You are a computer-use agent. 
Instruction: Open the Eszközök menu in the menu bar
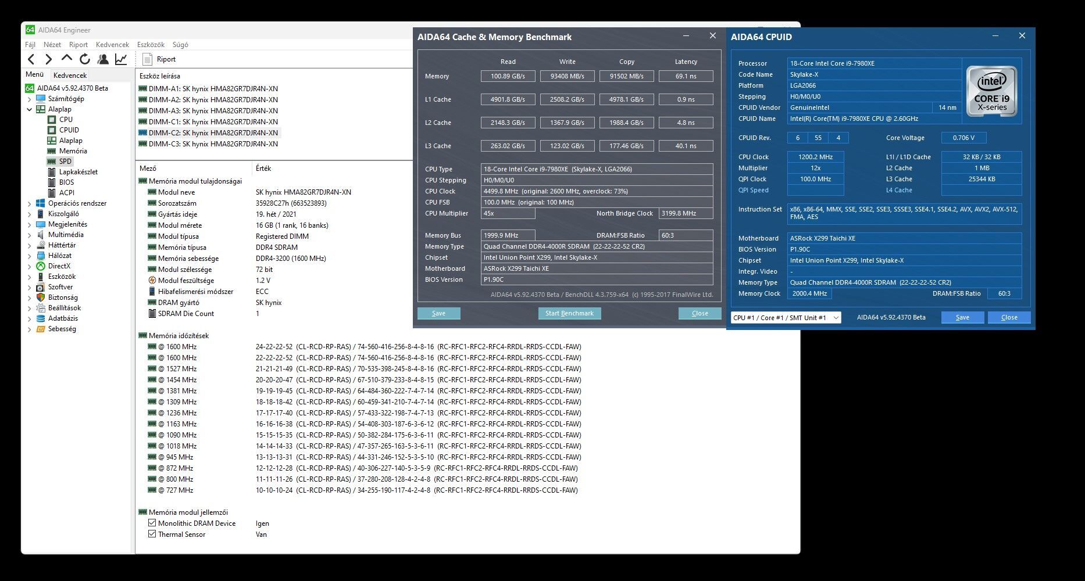coord(151,45)
